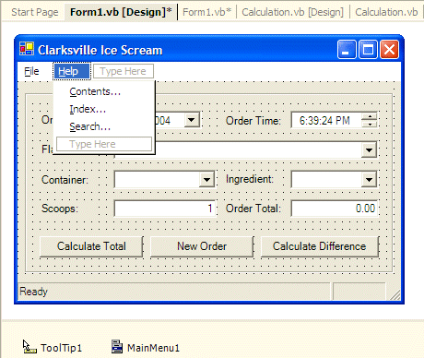Image resolution: width=424 pixels, height=358 pixels.
Task: Expand the order date picker dropdown
Action: (x=192, y=120)
